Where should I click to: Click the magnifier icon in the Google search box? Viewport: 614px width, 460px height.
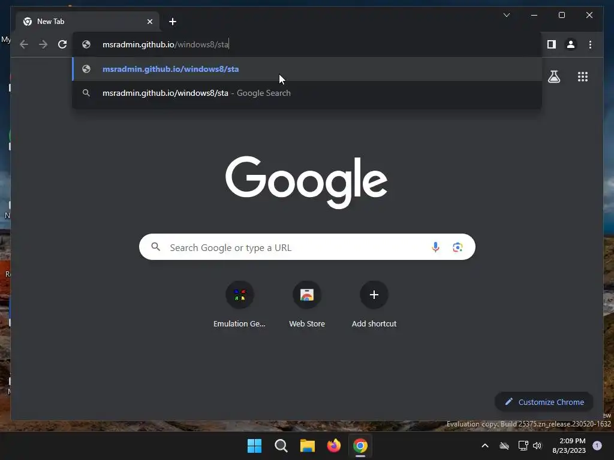coord(156,247)
